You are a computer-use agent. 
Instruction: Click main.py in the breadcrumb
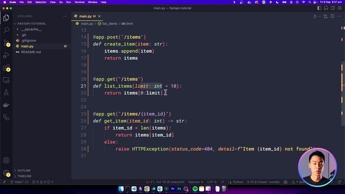click(87, 24)
